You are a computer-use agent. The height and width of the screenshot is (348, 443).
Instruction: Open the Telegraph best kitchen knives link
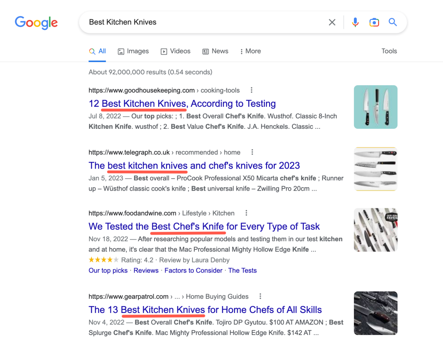click(194, 166)
